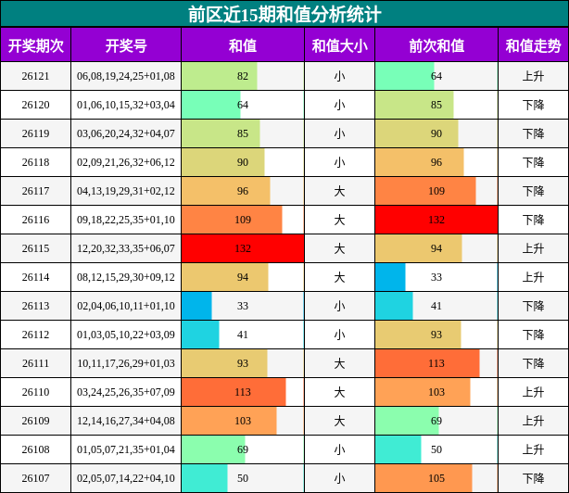Click size label '小' in row 26121
Image resolution: width=569 pixels, height=493 pixels.
339,76
